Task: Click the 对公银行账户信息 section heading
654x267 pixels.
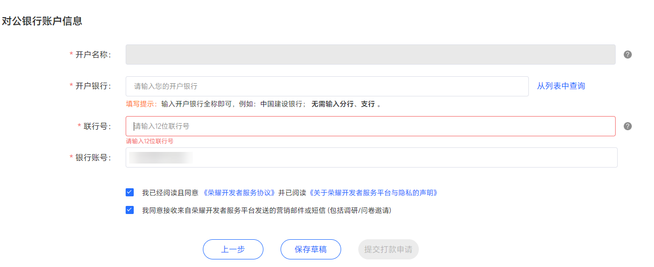Action: point(42,21)
